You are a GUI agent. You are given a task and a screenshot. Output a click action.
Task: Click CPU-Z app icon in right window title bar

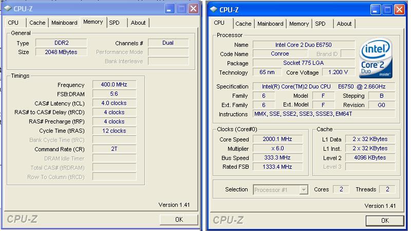pos(214,9)
